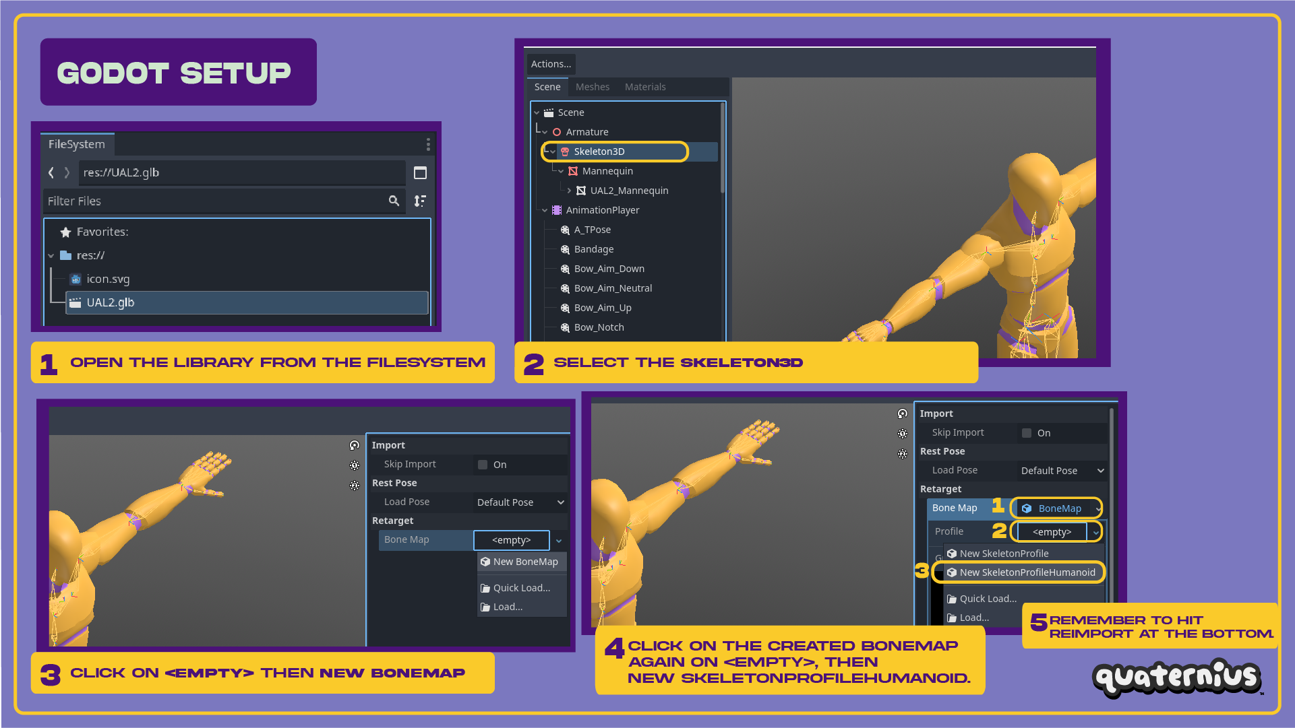Viewport: 1295px width, 728px height.
Task: Go back using FileSystem's left arrow
Action: (x=51, y=173)
